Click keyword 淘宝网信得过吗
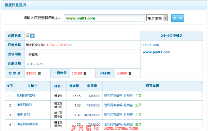The width and height of the screenshot is (208, 131). (x=27, y=124)
